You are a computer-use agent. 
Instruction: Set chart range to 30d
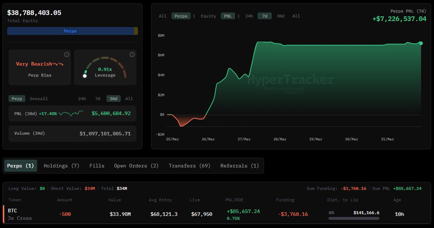pos(280,16)
